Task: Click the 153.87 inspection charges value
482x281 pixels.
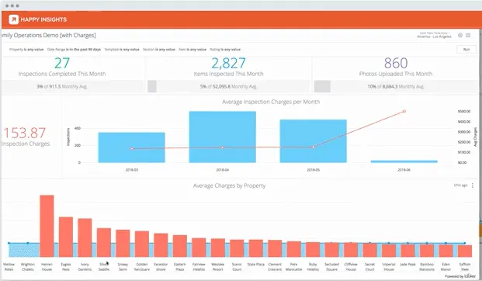Action: click(25, 133)
